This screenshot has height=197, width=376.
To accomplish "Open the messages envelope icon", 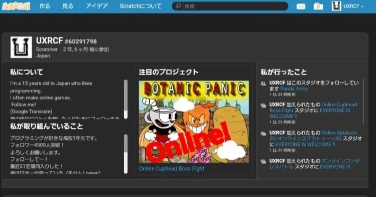I will pyautogui.click(x=301, y=6).
